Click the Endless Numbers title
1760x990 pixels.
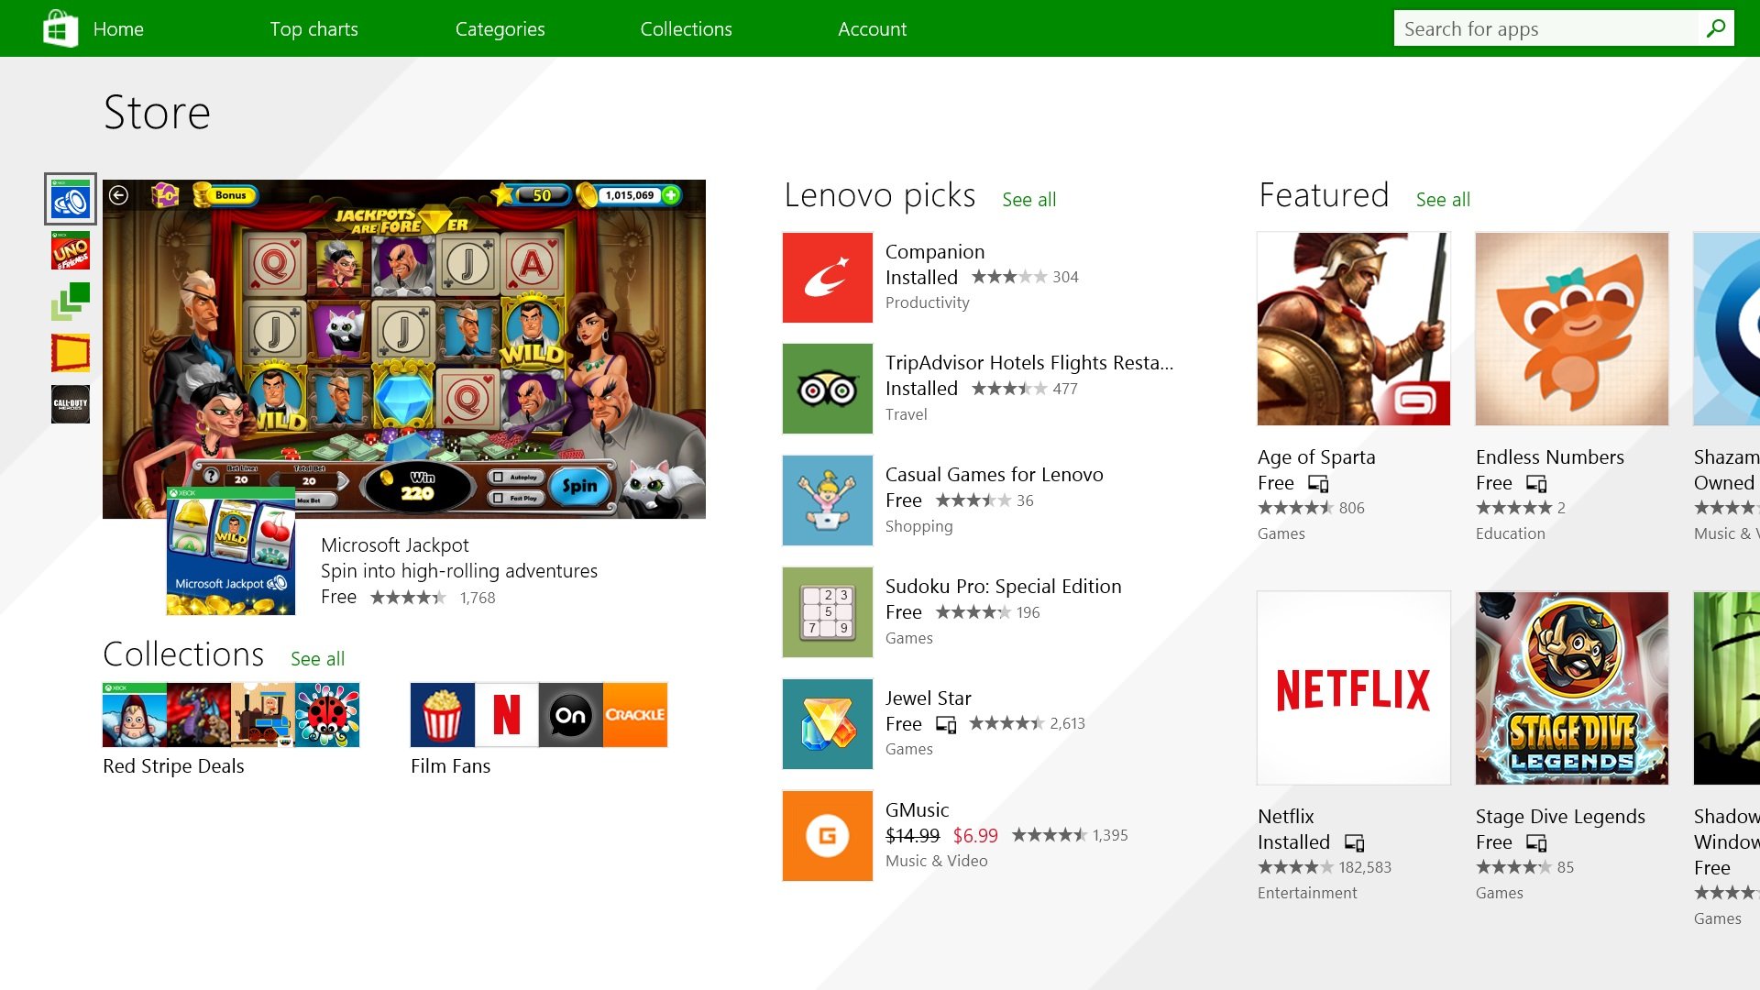pyautogui.click(x=1549, y=457)
